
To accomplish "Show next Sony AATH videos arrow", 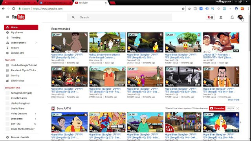I will click(241, 122).
